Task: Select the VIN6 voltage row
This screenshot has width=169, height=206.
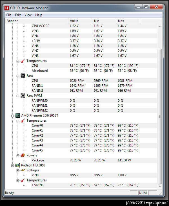Action: tap(94, 46)
